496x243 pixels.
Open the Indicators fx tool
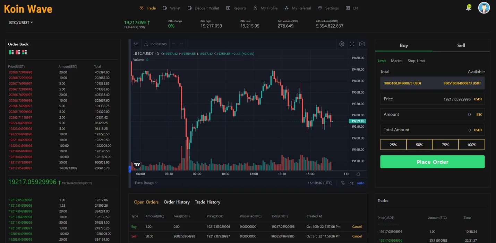point(156,44)
